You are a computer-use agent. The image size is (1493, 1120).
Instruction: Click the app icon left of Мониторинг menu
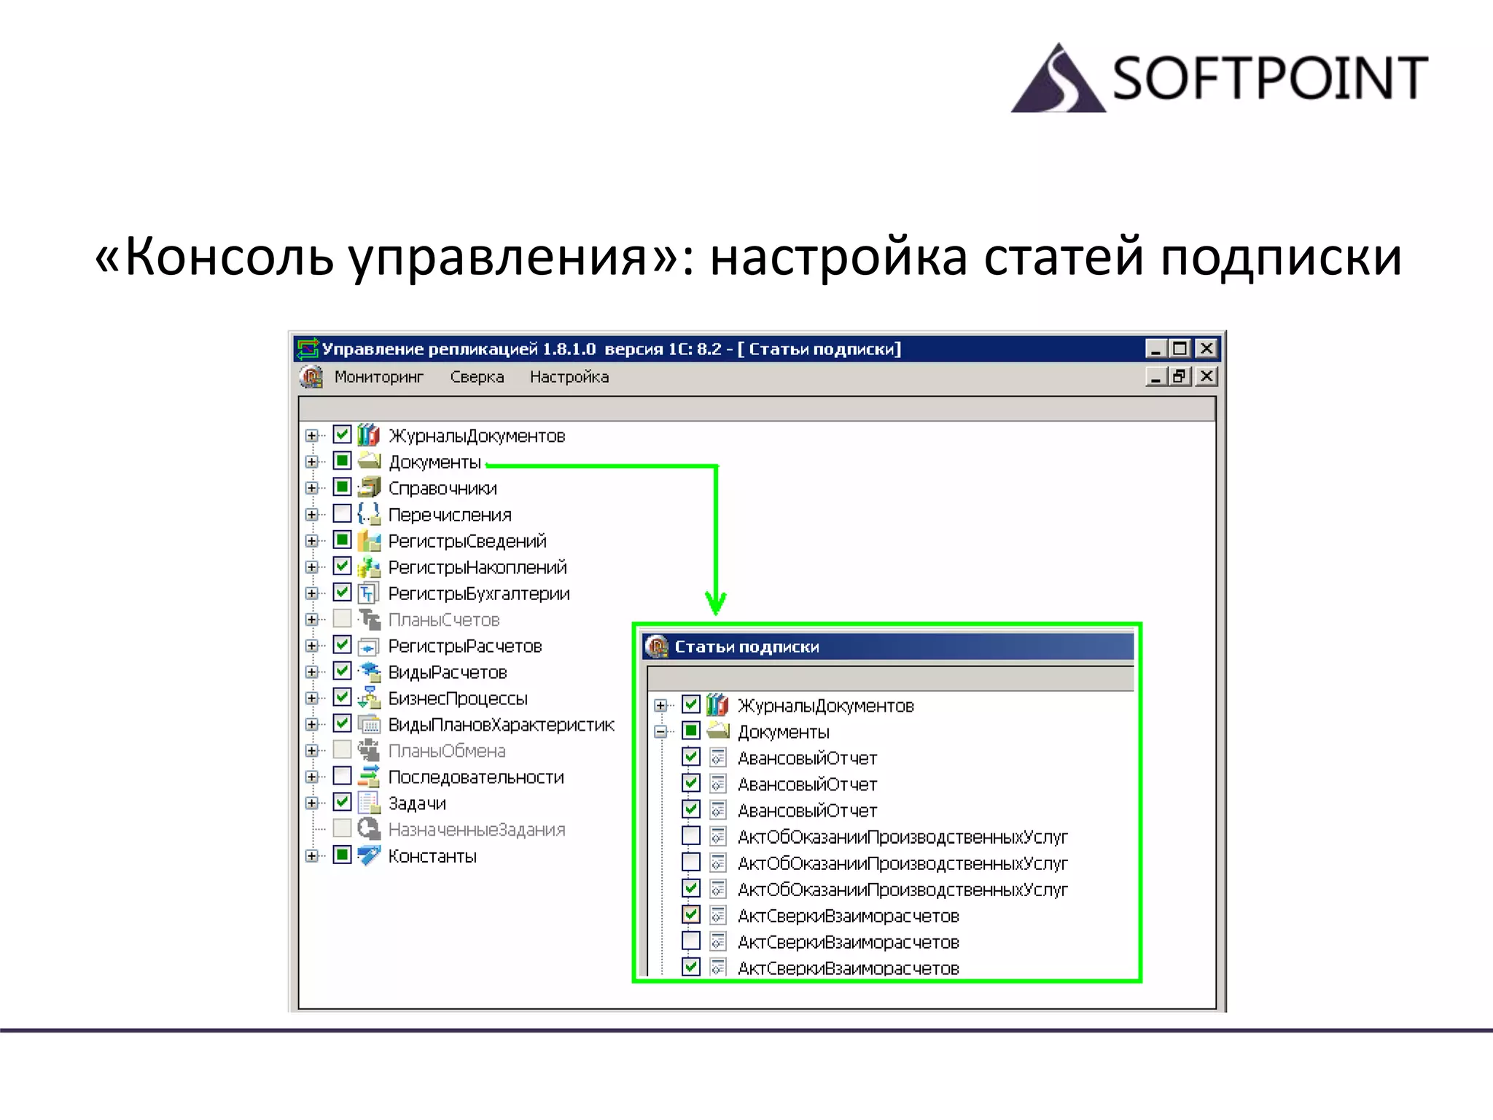pos(311,377)
